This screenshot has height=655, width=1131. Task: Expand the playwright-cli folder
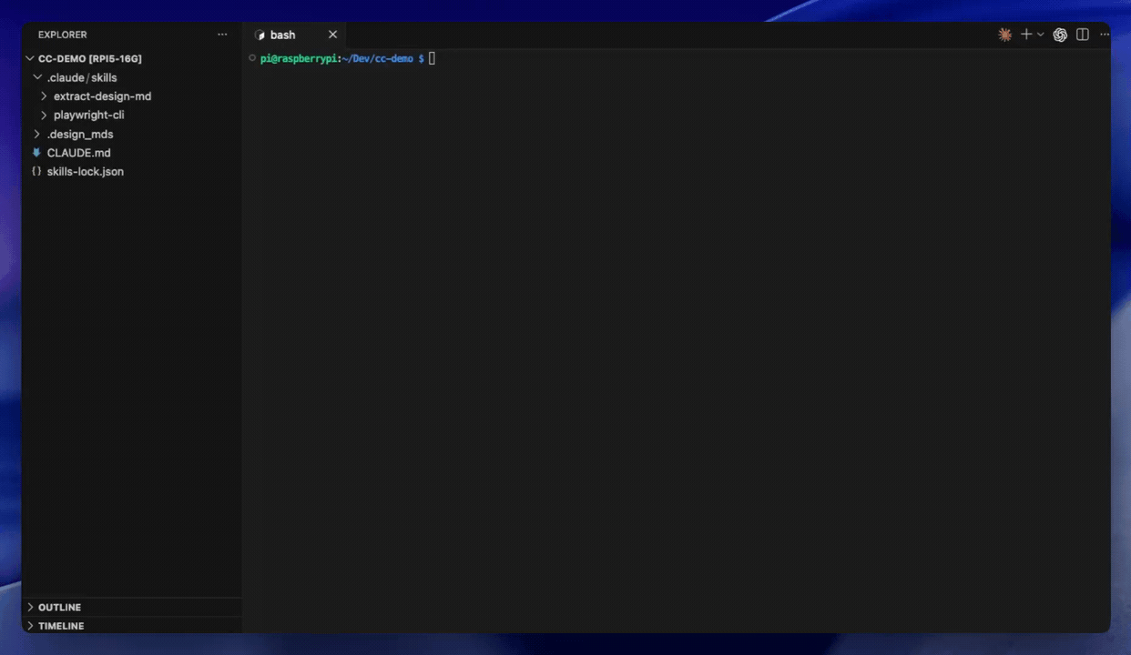[x=44, y=116]
